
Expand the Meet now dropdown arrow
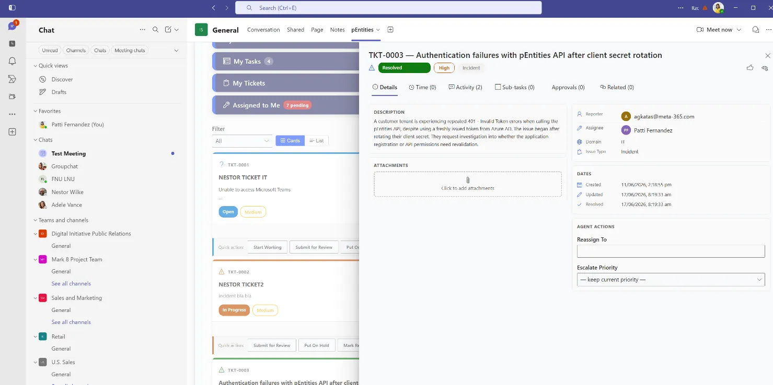click(x=739, y=30)
